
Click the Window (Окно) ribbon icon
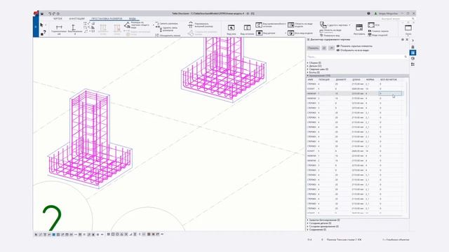408,28
